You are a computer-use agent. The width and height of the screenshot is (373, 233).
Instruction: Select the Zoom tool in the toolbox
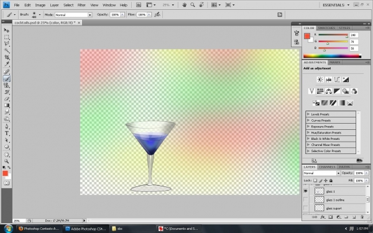point(6,161)
